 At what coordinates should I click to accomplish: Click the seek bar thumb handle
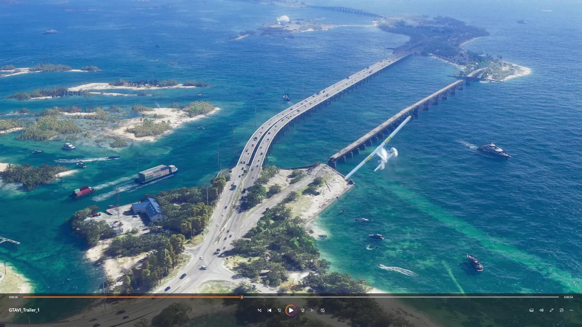pyautogui.click(x=242, y=297)
